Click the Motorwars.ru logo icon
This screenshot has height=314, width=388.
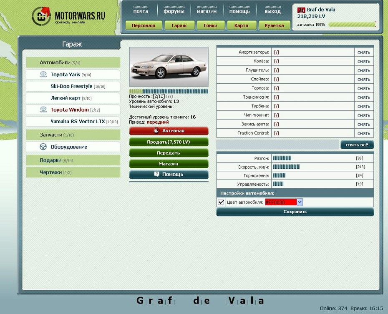click(41, 16)
